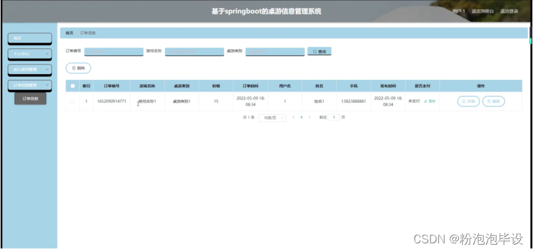Open the 10条/页 page size dropdown
533x251 pixels.
272,118
